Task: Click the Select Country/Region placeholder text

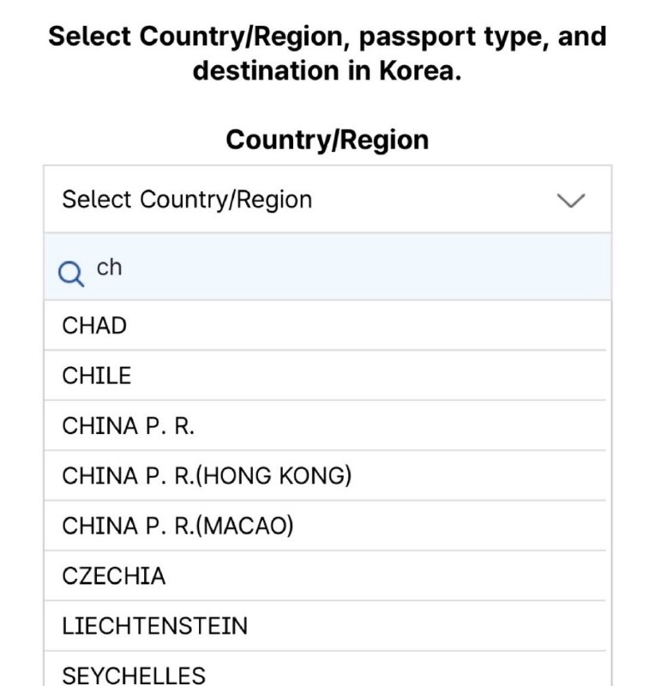Action: click(185, 199)
